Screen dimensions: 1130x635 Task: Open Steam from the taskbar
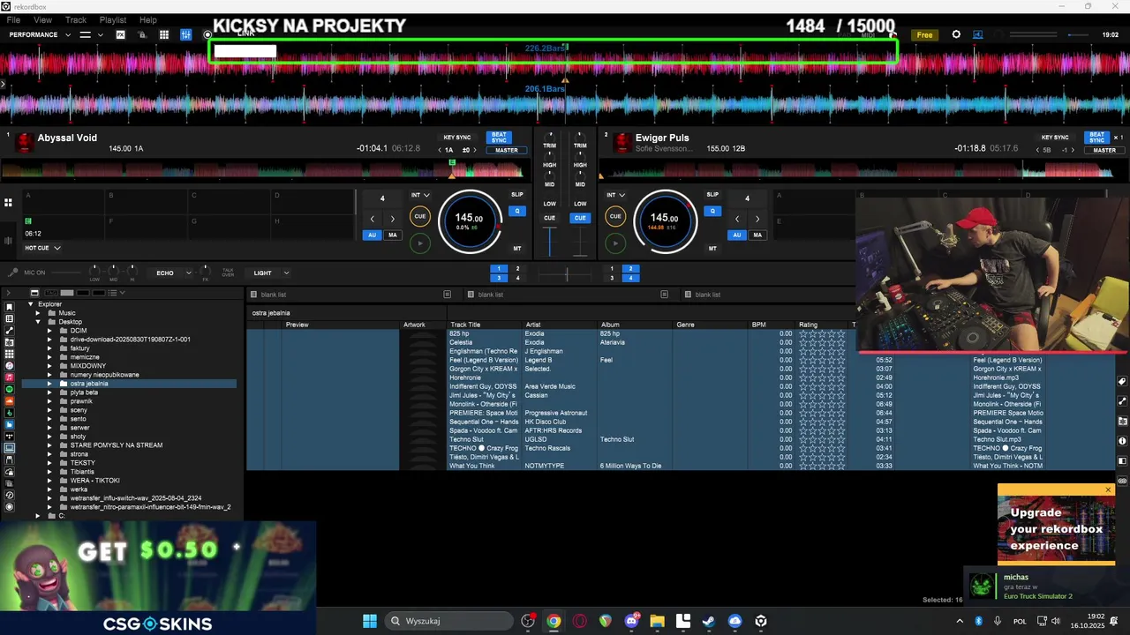[709, 621]
